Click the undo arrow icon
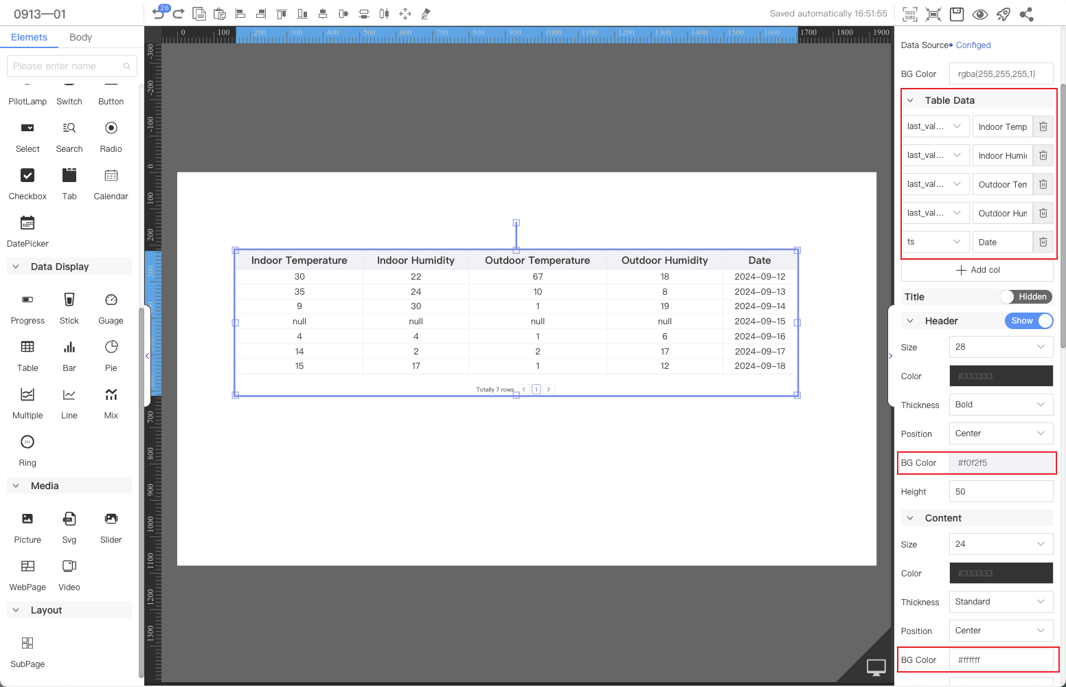The height and width of the screenshot is (687, 1066). click(x=159, y=14)
